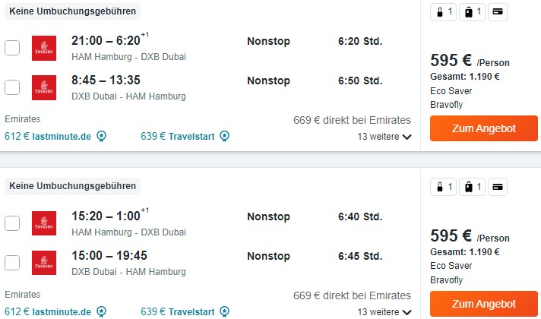Click the checked luggage icon in first offer
The height and width of the screenshot is (319, 541).
[473, 12]
